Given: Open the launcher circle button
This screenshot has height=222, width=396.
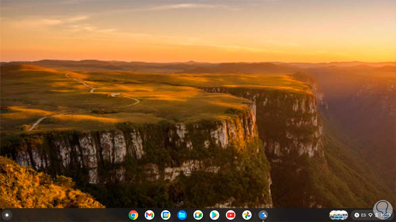Looking at the screenshot, I should click(7, 215).
